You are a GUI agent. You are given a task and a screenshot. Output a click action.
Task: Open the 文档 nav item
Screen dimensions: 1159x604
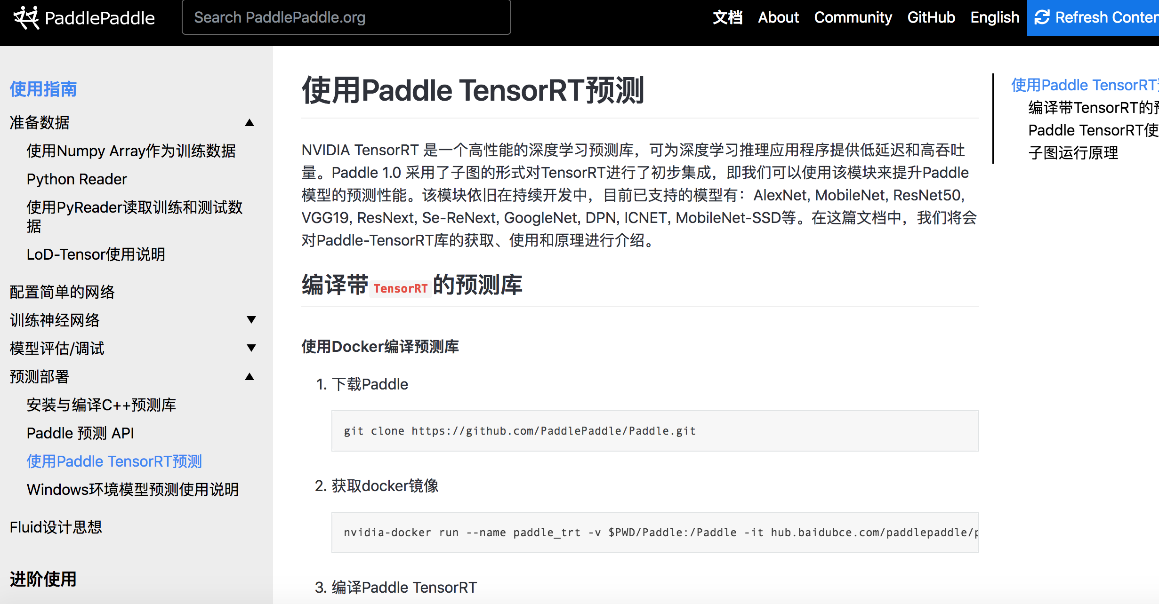pyautogui.click(x=727, y=17)
